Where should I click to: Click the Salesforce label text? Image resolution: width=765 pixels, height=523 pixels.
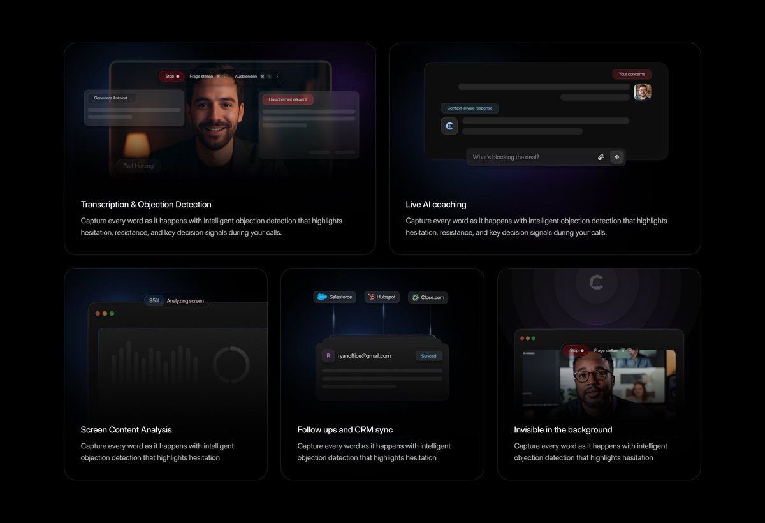(x=340, y=297)
